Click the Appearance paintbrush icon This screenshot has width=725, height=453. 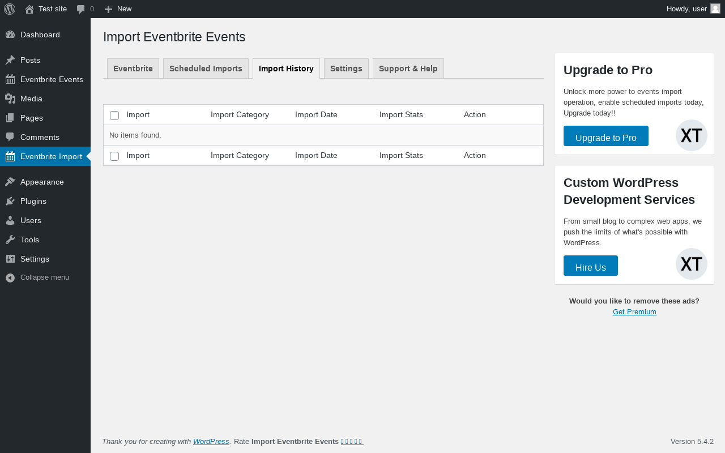click(x=10, y=182)
